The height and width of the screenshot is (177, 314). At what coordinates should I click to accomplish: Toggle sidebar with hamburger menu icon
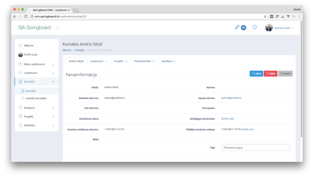(x=58, y=28)
